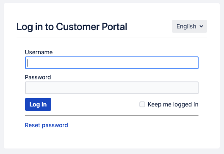The height and width of the screenshot is (154, 224).
Task: Expand the language selector showing English
Action: coord(189,26)
